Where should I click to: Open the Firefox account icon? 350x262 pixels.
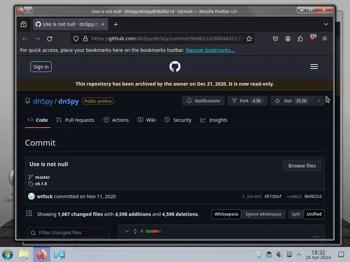coord(288,39)
